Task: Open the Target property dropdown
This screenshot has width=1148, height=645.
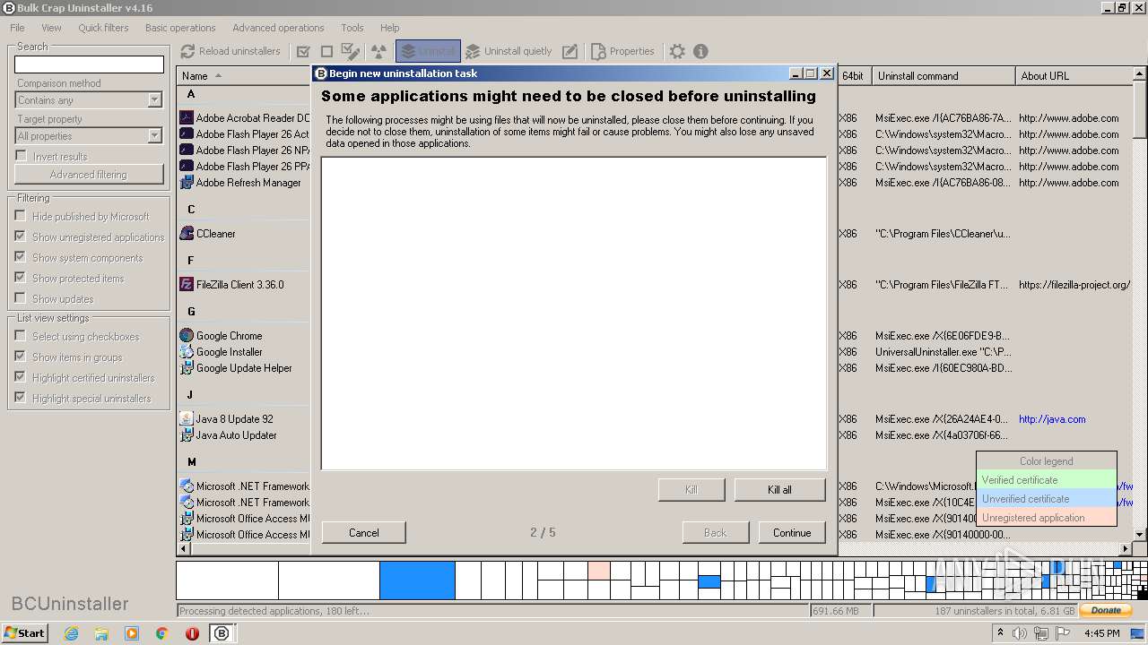Action: (x=89, y=136)
